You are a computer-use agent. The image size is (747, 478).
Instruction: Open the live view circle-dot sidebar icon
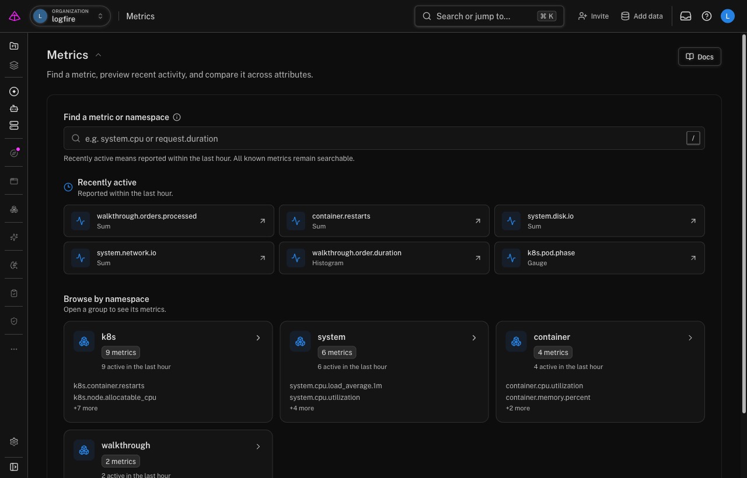pos(14,92)
